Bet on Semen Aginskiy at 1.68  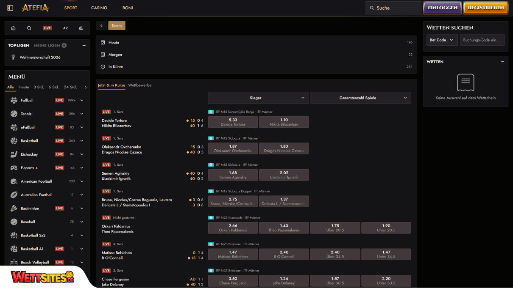point(233,175)
